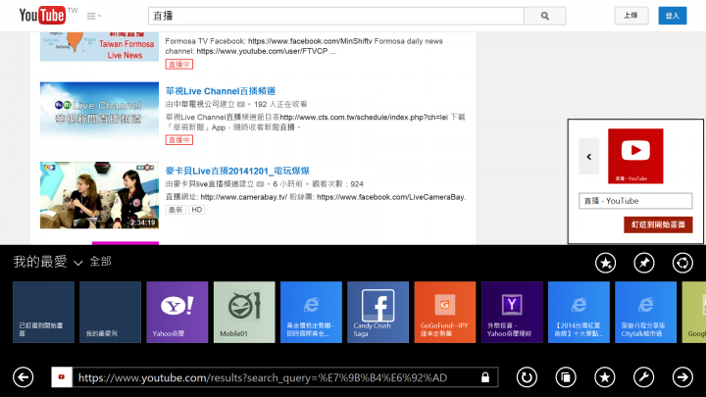Click the browser forward arrow button
The width and height of the screenshot is (706, 397).
click(x=682, y=377)
